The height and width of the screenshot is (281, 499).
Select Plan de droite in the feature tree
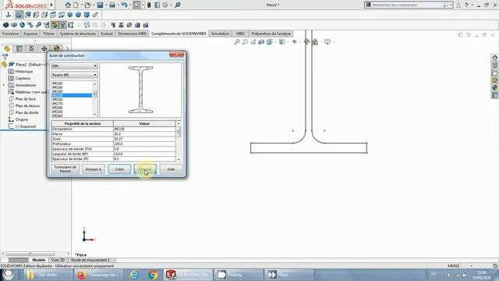(x=27, y=112)
